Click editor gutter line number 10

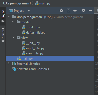coord(97,64)
